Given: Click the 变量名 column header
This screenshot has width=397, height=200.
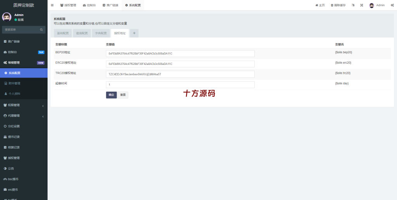Looking at the screenshot, I should click(339, 44).
